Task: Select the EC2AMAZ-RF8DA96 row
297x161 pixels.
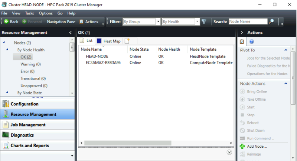Action: (156, 63)
